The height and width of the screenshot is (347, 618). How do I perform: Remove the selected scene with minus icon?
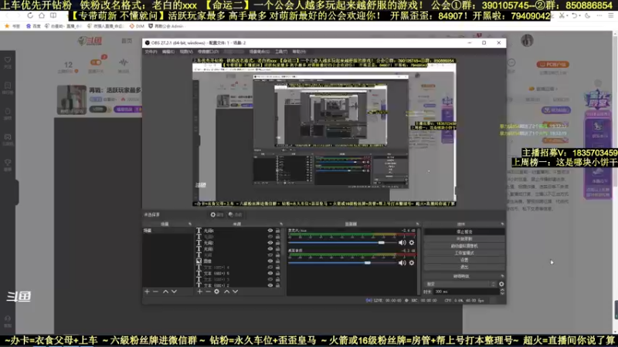click(x=155, y=291)
